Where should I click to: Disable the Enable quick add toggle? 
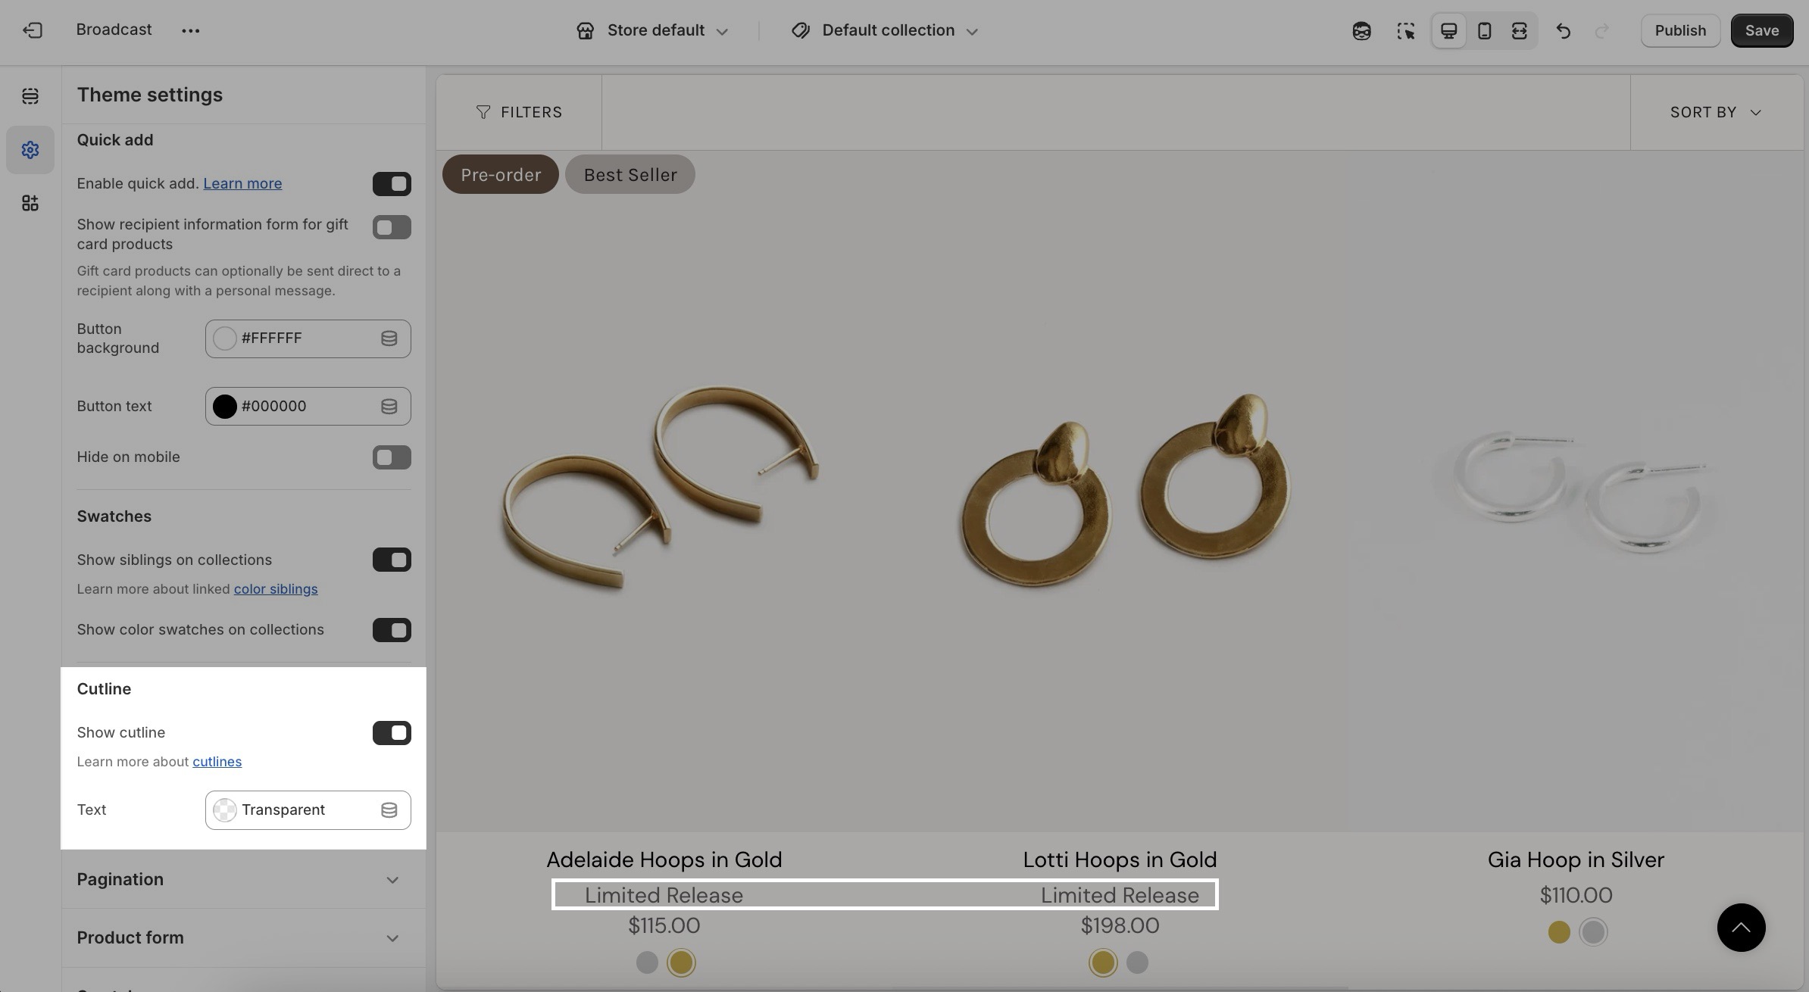(x=392, y=184)
